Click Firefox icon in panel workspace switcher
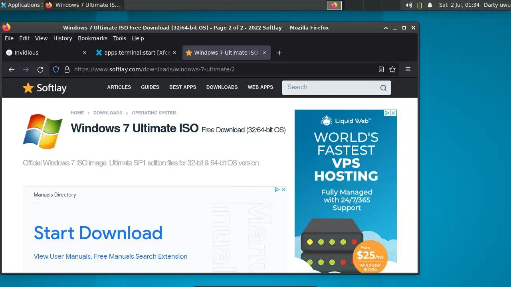511x287 pixels. click(x=335, y=5)
